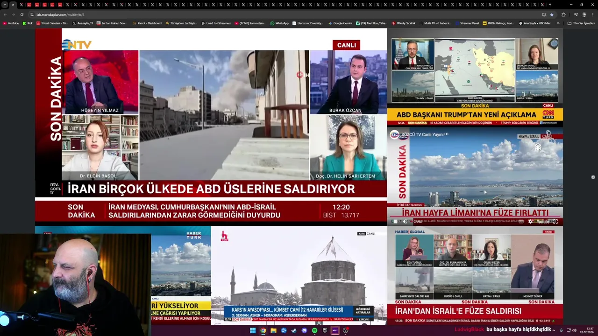Open Sözcü TV player settings gear
598x336 pixels.
tap(531, 222)
